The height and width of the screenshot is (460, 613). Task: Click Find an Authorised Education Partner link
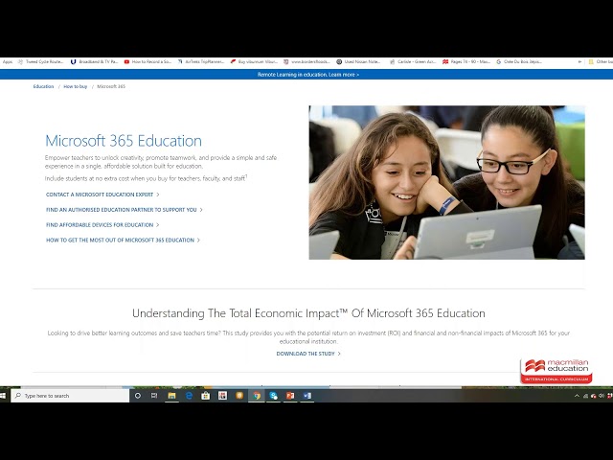(x=125, y=210)
